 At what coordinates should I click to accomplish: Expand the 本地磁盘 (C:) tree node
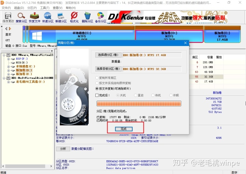pos(9,67)
